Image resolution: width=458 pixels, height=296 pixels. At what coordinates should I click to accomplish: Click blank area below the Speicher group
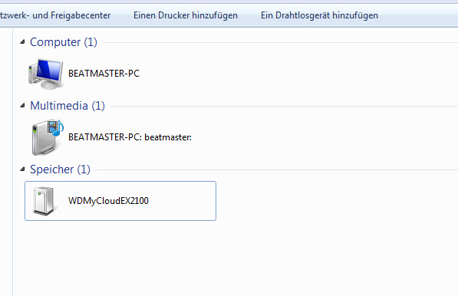(234, 258)
